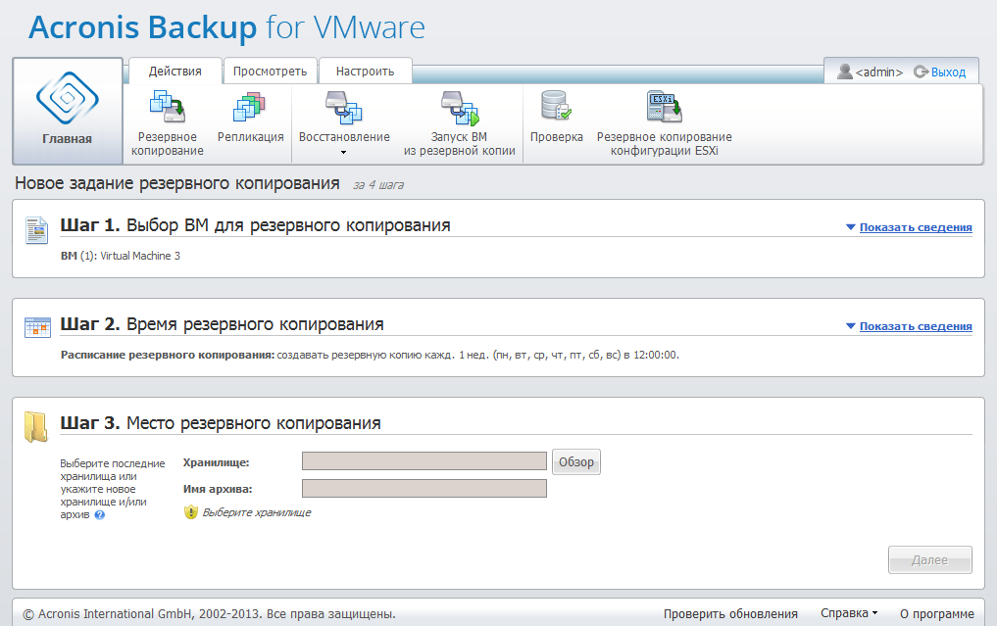The image size is (997, 626).
Task: Click the 'Virtual Machine 3' text
Action: tap(140, 256)
